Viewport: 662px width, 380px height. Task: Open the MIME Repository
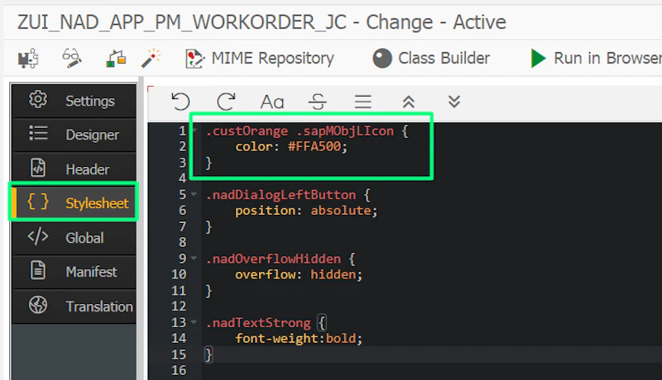259,58
